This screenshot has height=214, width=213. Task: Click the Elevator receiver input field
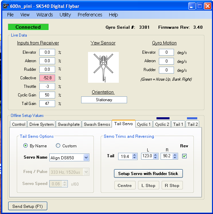pyautogui.click(x=47, y=52)
